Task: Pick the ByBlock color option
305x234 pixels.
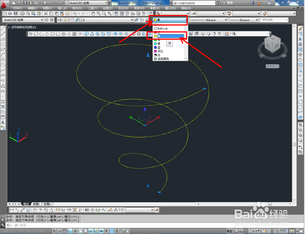Action: point(163,29)
